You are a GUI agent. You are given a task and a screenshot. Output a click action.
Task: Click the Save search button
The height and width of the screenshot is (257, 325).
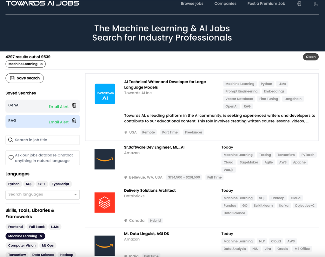click(25, 78)
